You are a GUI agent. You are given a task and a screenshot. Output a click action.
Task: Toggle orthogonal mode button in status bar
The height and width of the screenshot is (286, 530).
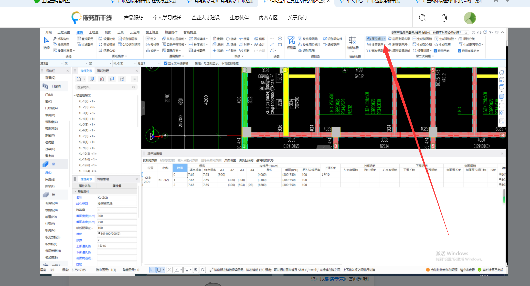152,270
